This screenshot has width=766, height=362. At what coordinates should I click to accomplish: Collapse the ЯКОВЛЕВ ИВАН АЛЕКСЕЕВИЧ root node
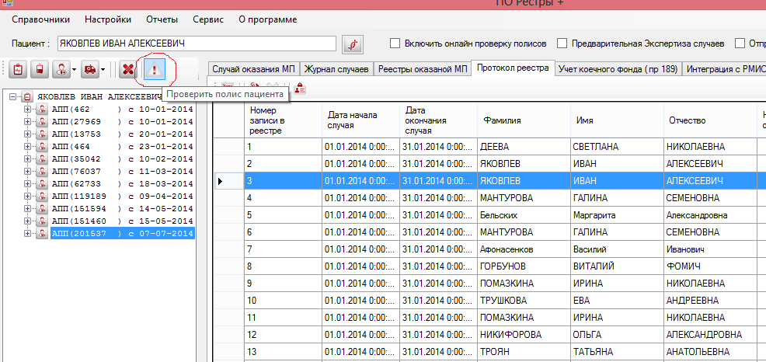[13, 97]
